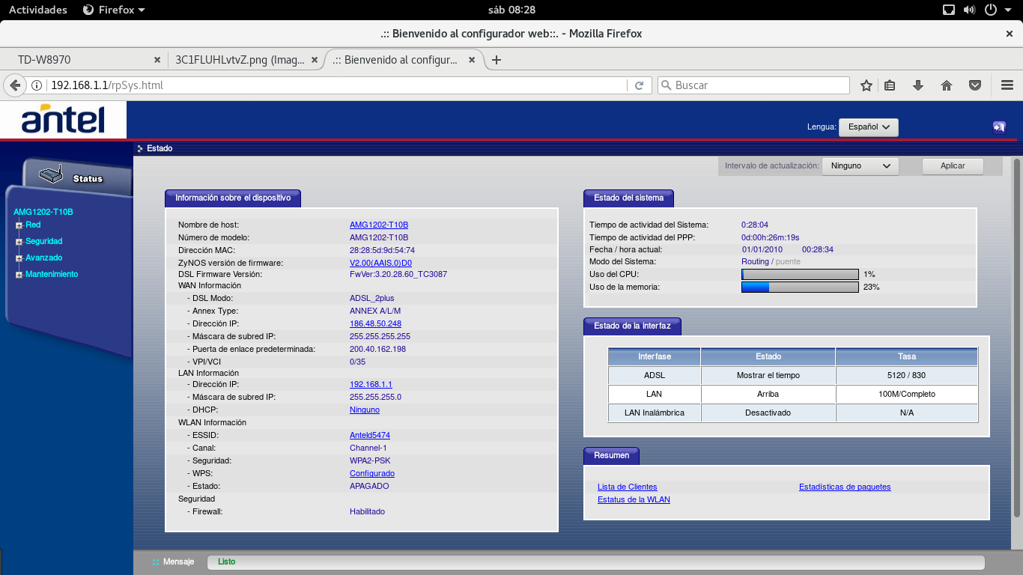Open Firefox bookmarks list icon
Image resolution: width=1023 pixels, height=575 pixels.
pyautogui.click(x=890, y=85)
